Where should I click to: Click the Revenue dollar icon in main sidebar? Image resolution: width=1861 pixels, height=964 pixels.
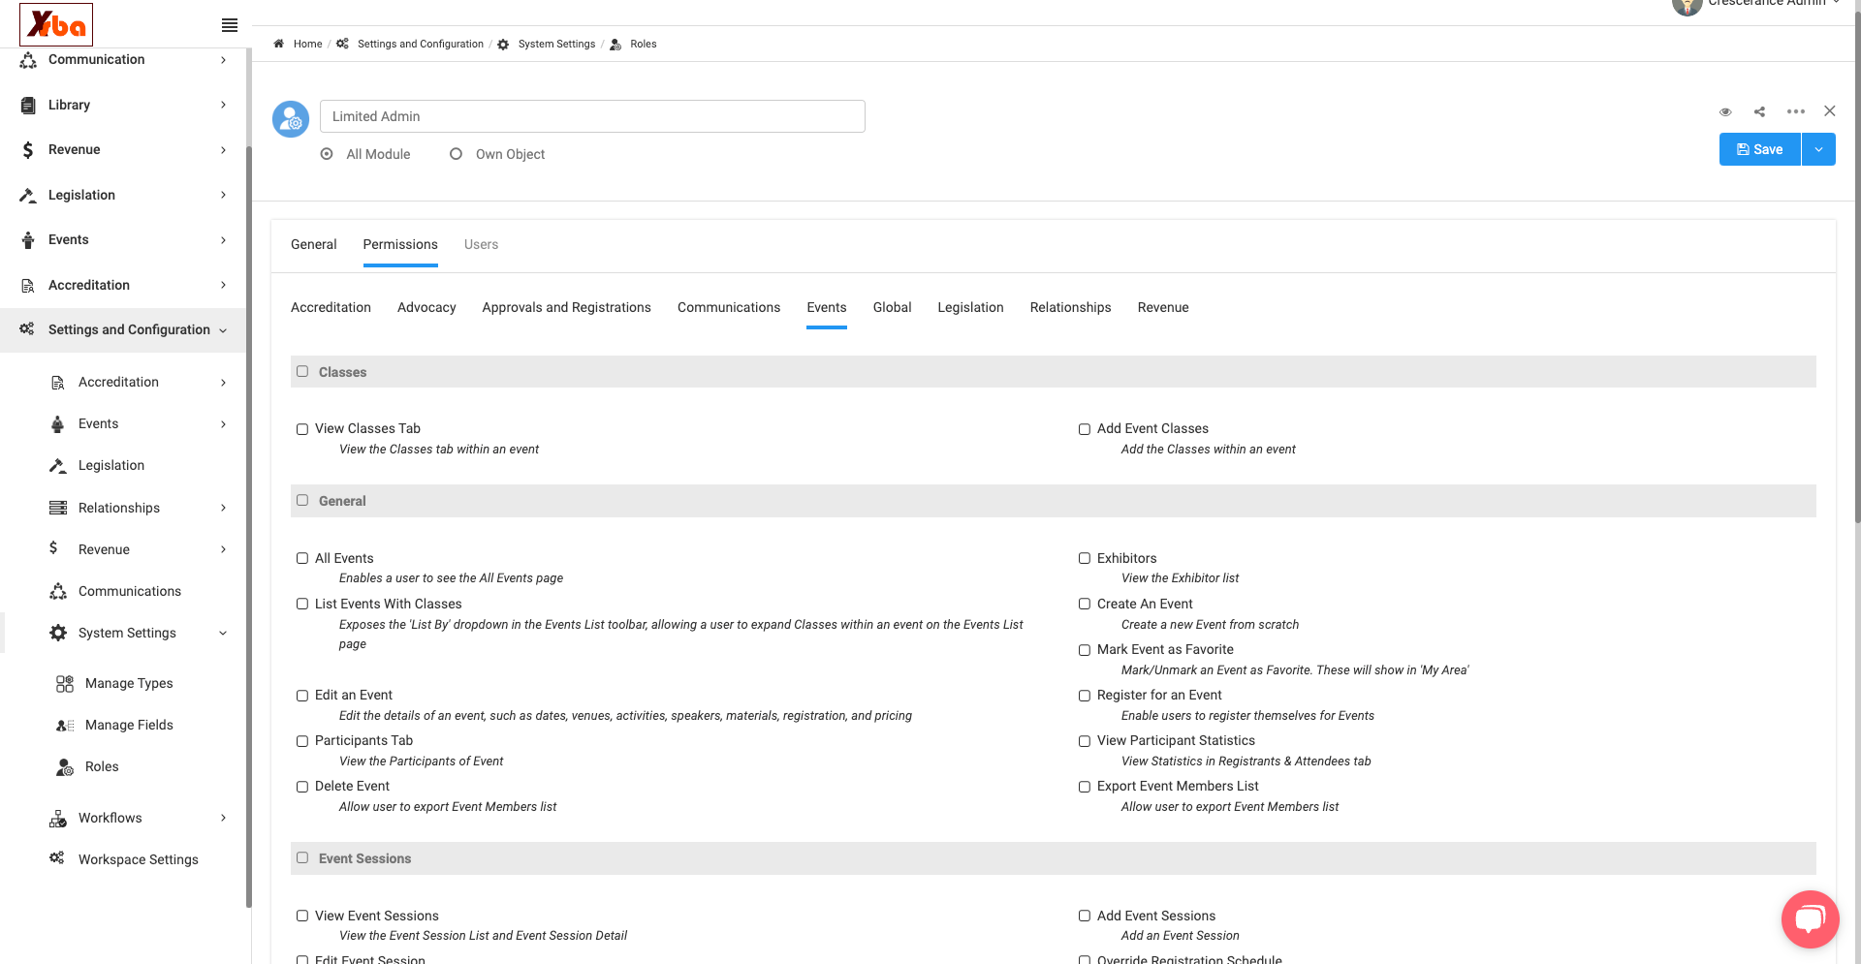tap(28, 149)
